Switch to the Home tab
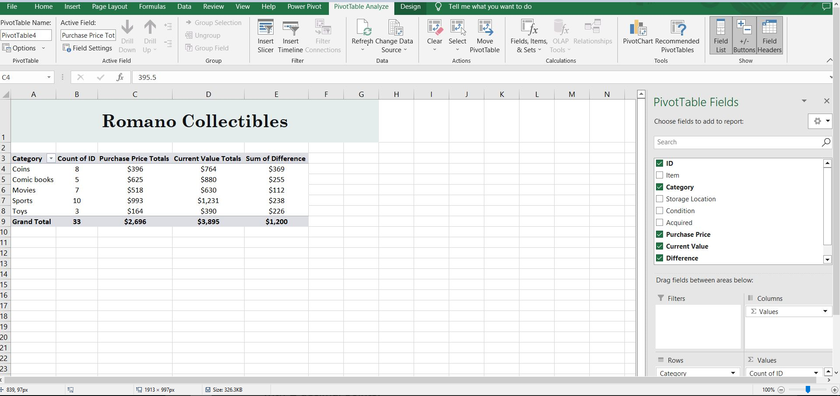Screen dimensions: 840x396 (43, 7)
